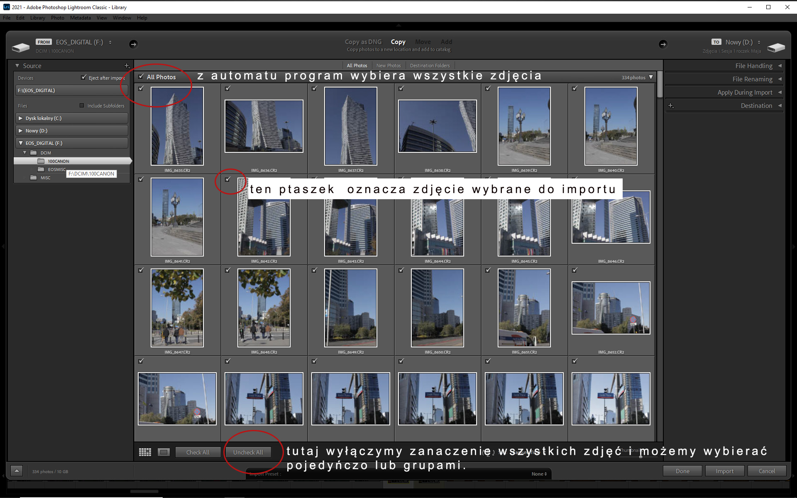
Task: Switch to the New Photos tab
Action: pos(388,65)
